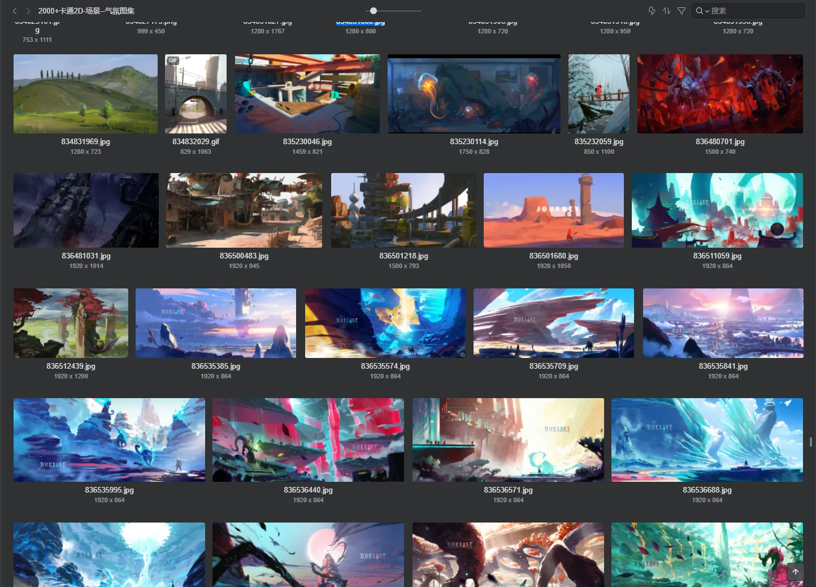Select thumbnail 836535385.jpg
The image size is (816, 587).
(x=216, y=323)
